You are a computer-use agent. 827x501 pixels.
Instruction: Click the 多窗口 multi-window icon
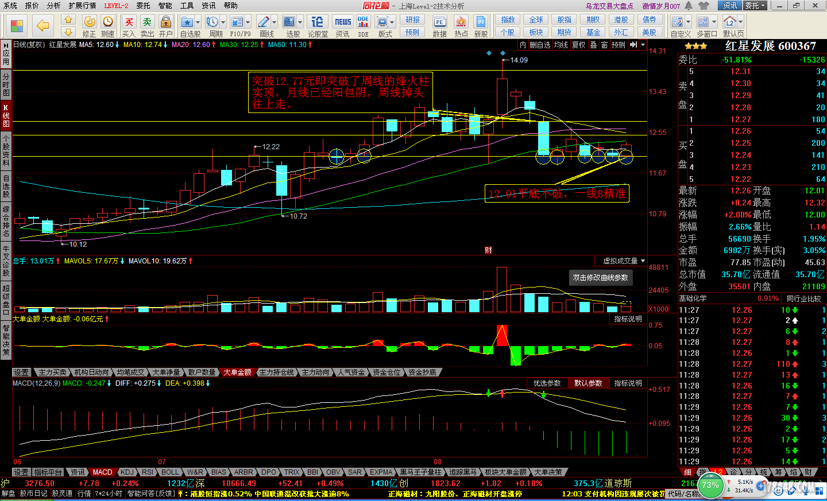click(703, 26)
